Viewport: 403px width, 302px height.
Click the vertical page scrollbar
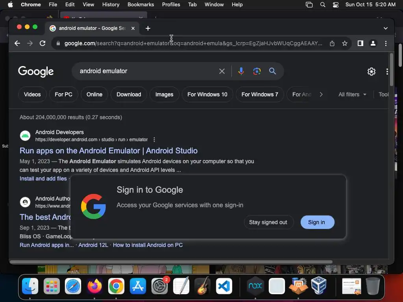click(392, 70)
